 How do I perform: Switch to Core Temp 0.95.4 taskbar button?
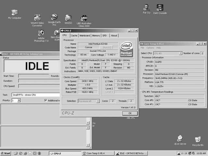(98, 153)
